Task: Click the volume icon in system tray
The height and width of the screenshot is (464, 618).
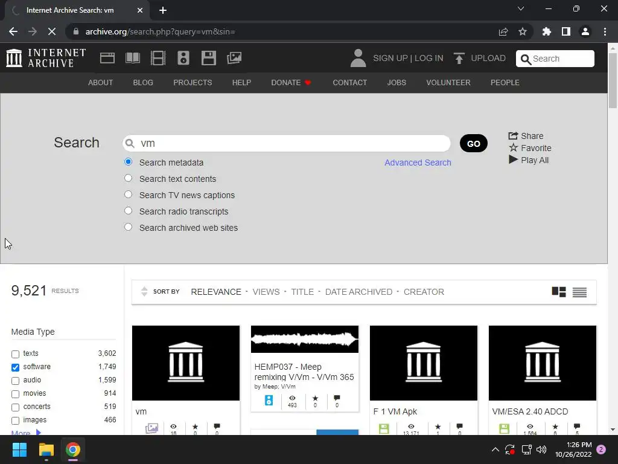Action: click(541, 449)
